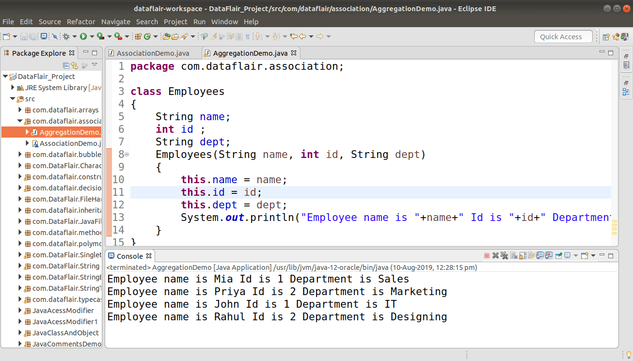This screenshot has height=361, width=633.
Task: Go back with the yellow left arrow
Action: (x=302, y=36)
